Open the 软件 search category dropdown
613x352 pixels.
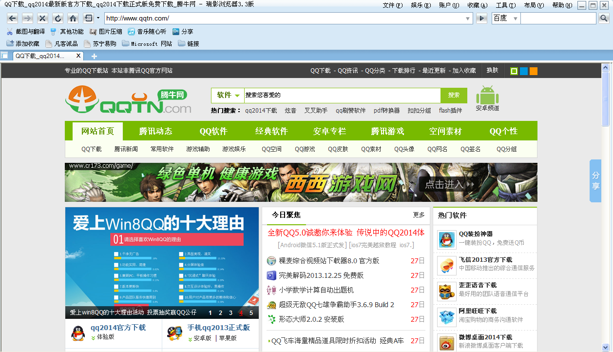(229, 95)
